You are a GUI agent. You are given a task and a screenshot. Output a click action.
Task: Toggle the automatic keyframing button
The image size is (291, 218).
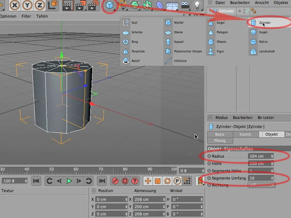click(x=125, y=181)
